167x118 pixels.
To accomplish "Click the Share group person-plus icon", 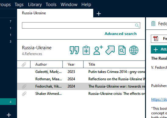I will tap(98, 50).
